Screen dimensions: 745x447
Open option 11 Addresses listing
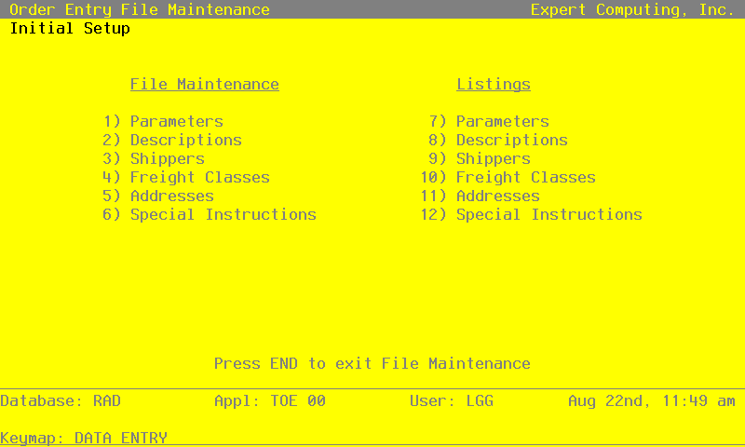[480, 196]
